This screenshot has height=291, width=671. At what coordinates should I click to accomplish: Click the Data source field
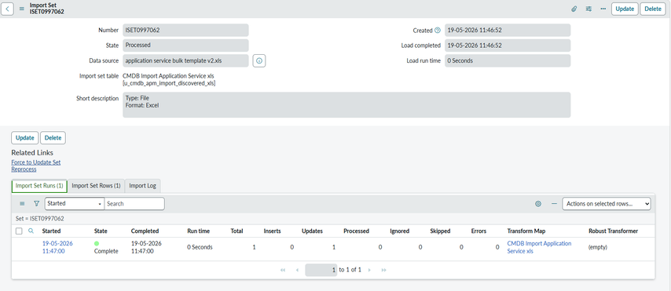click(x=185, y=60)
